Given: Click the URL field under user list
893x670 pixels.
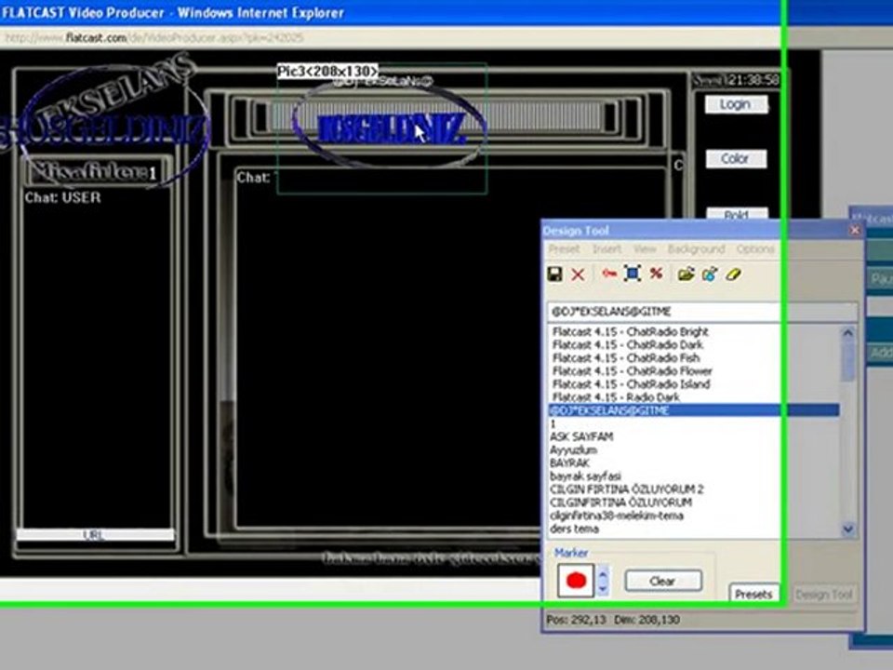Looking at the screenshot, I should click(x=95, y=535).
